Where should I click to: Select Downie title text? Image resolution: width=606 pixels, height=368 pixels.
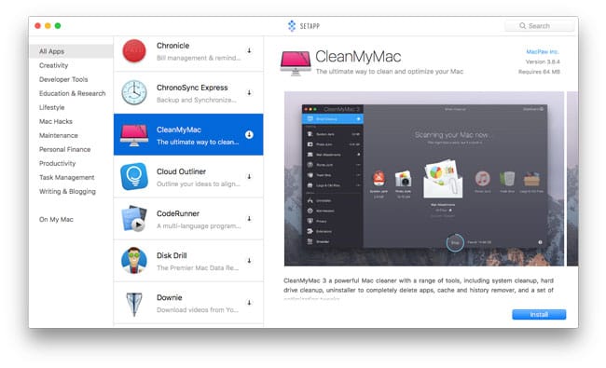170,297
